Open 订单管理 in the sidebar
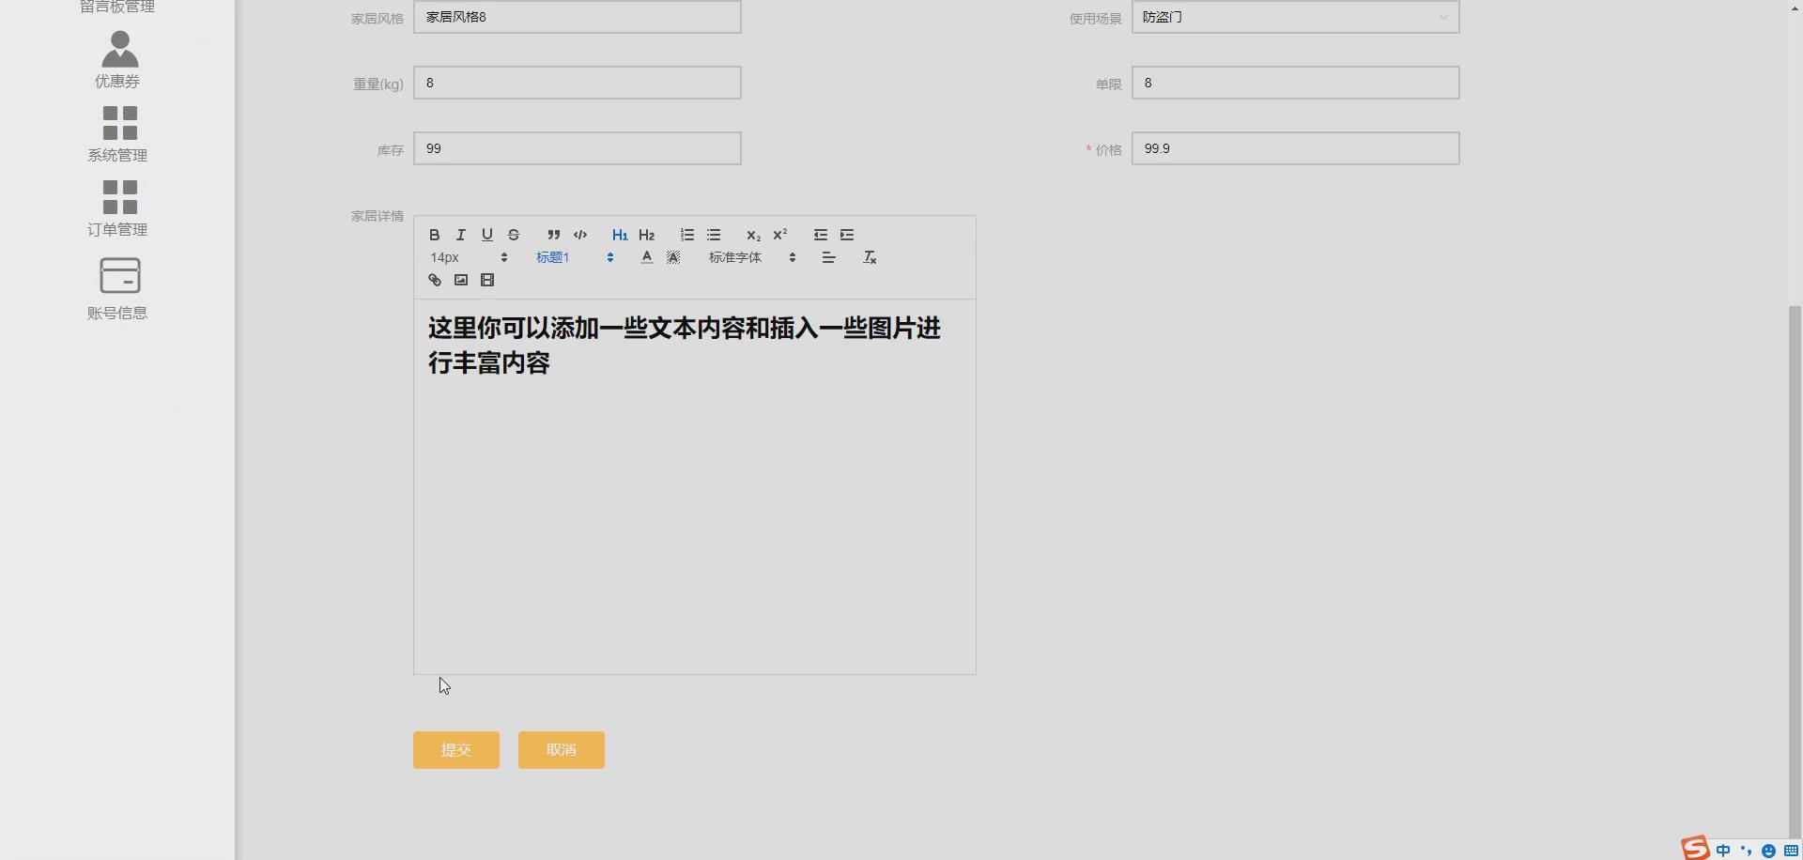 116,207
